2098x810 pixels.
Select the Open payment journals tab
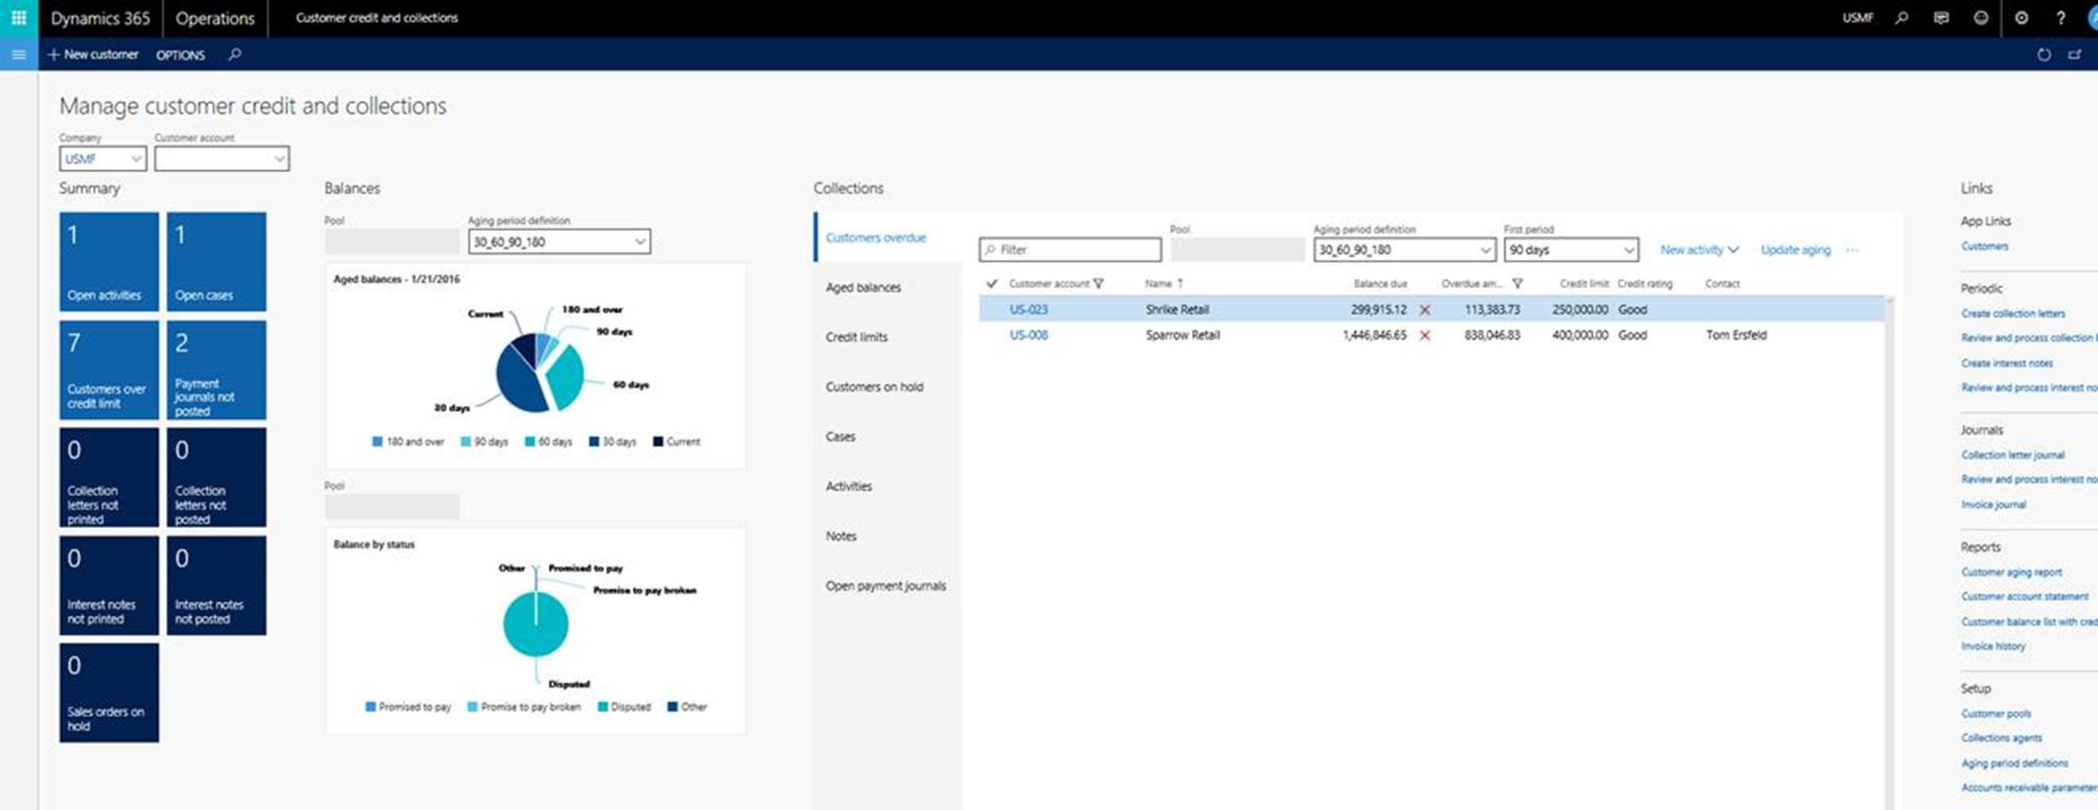coord(886,585)
